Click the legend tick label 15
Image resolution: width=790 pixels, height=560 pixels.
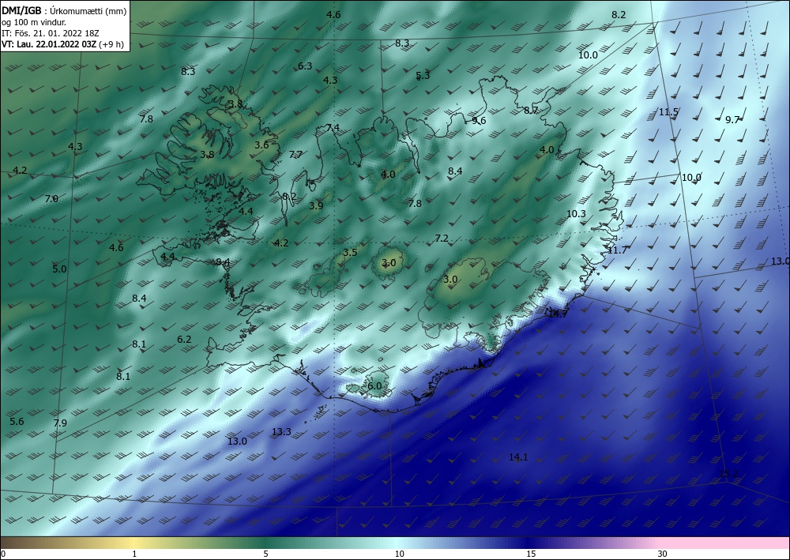[x=531, y=554]
